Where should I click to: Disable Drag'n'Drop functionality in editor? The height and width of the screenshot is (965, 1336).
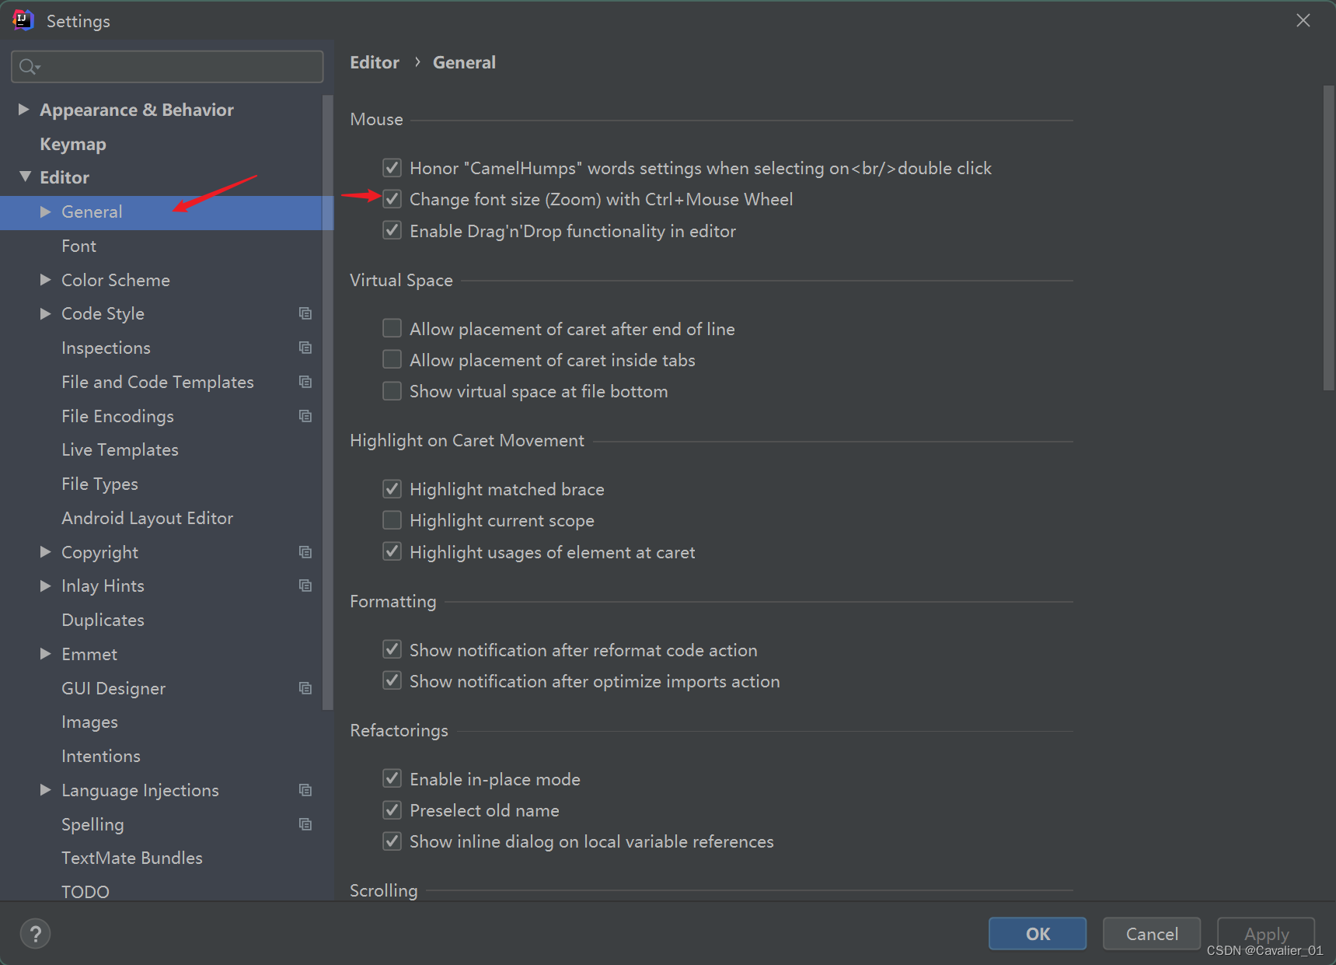click(x=392, y=231)
